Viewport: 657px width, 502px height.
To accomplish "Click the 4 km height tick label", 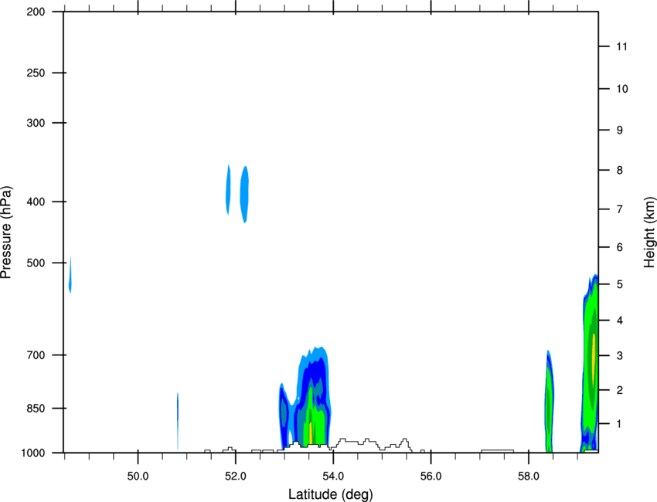I will point(619,321).
